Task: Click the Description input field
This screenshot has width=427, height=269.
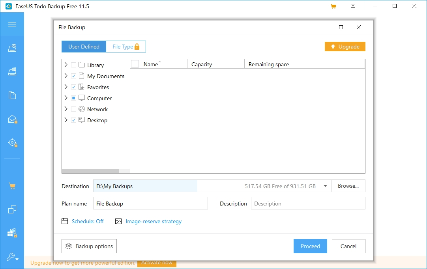Action: [308, 204]
